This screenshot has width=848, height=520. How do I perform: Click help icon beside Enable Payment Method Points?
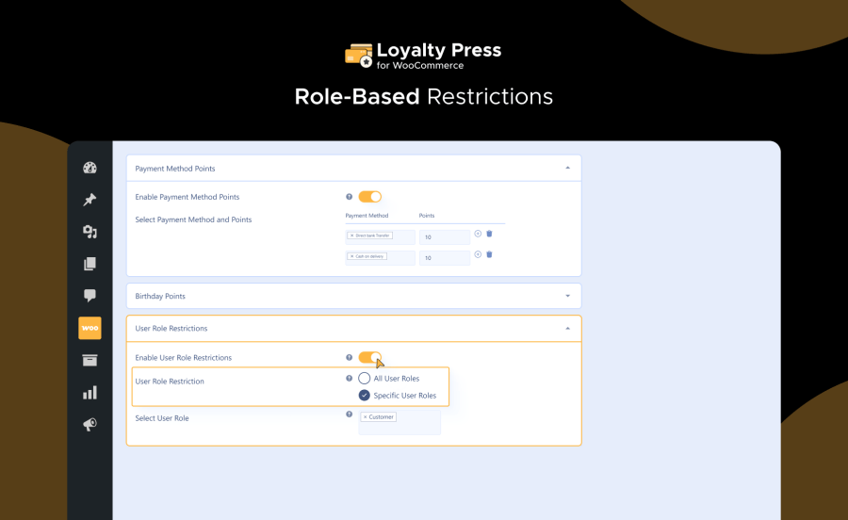click(x=349, y=197)
